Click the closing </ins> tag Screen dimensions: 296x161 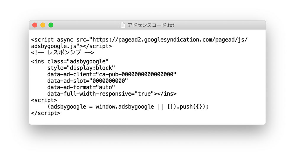point(167,94)
